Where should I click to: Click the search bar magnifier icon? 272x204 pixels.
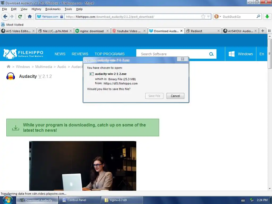point(258,16)
